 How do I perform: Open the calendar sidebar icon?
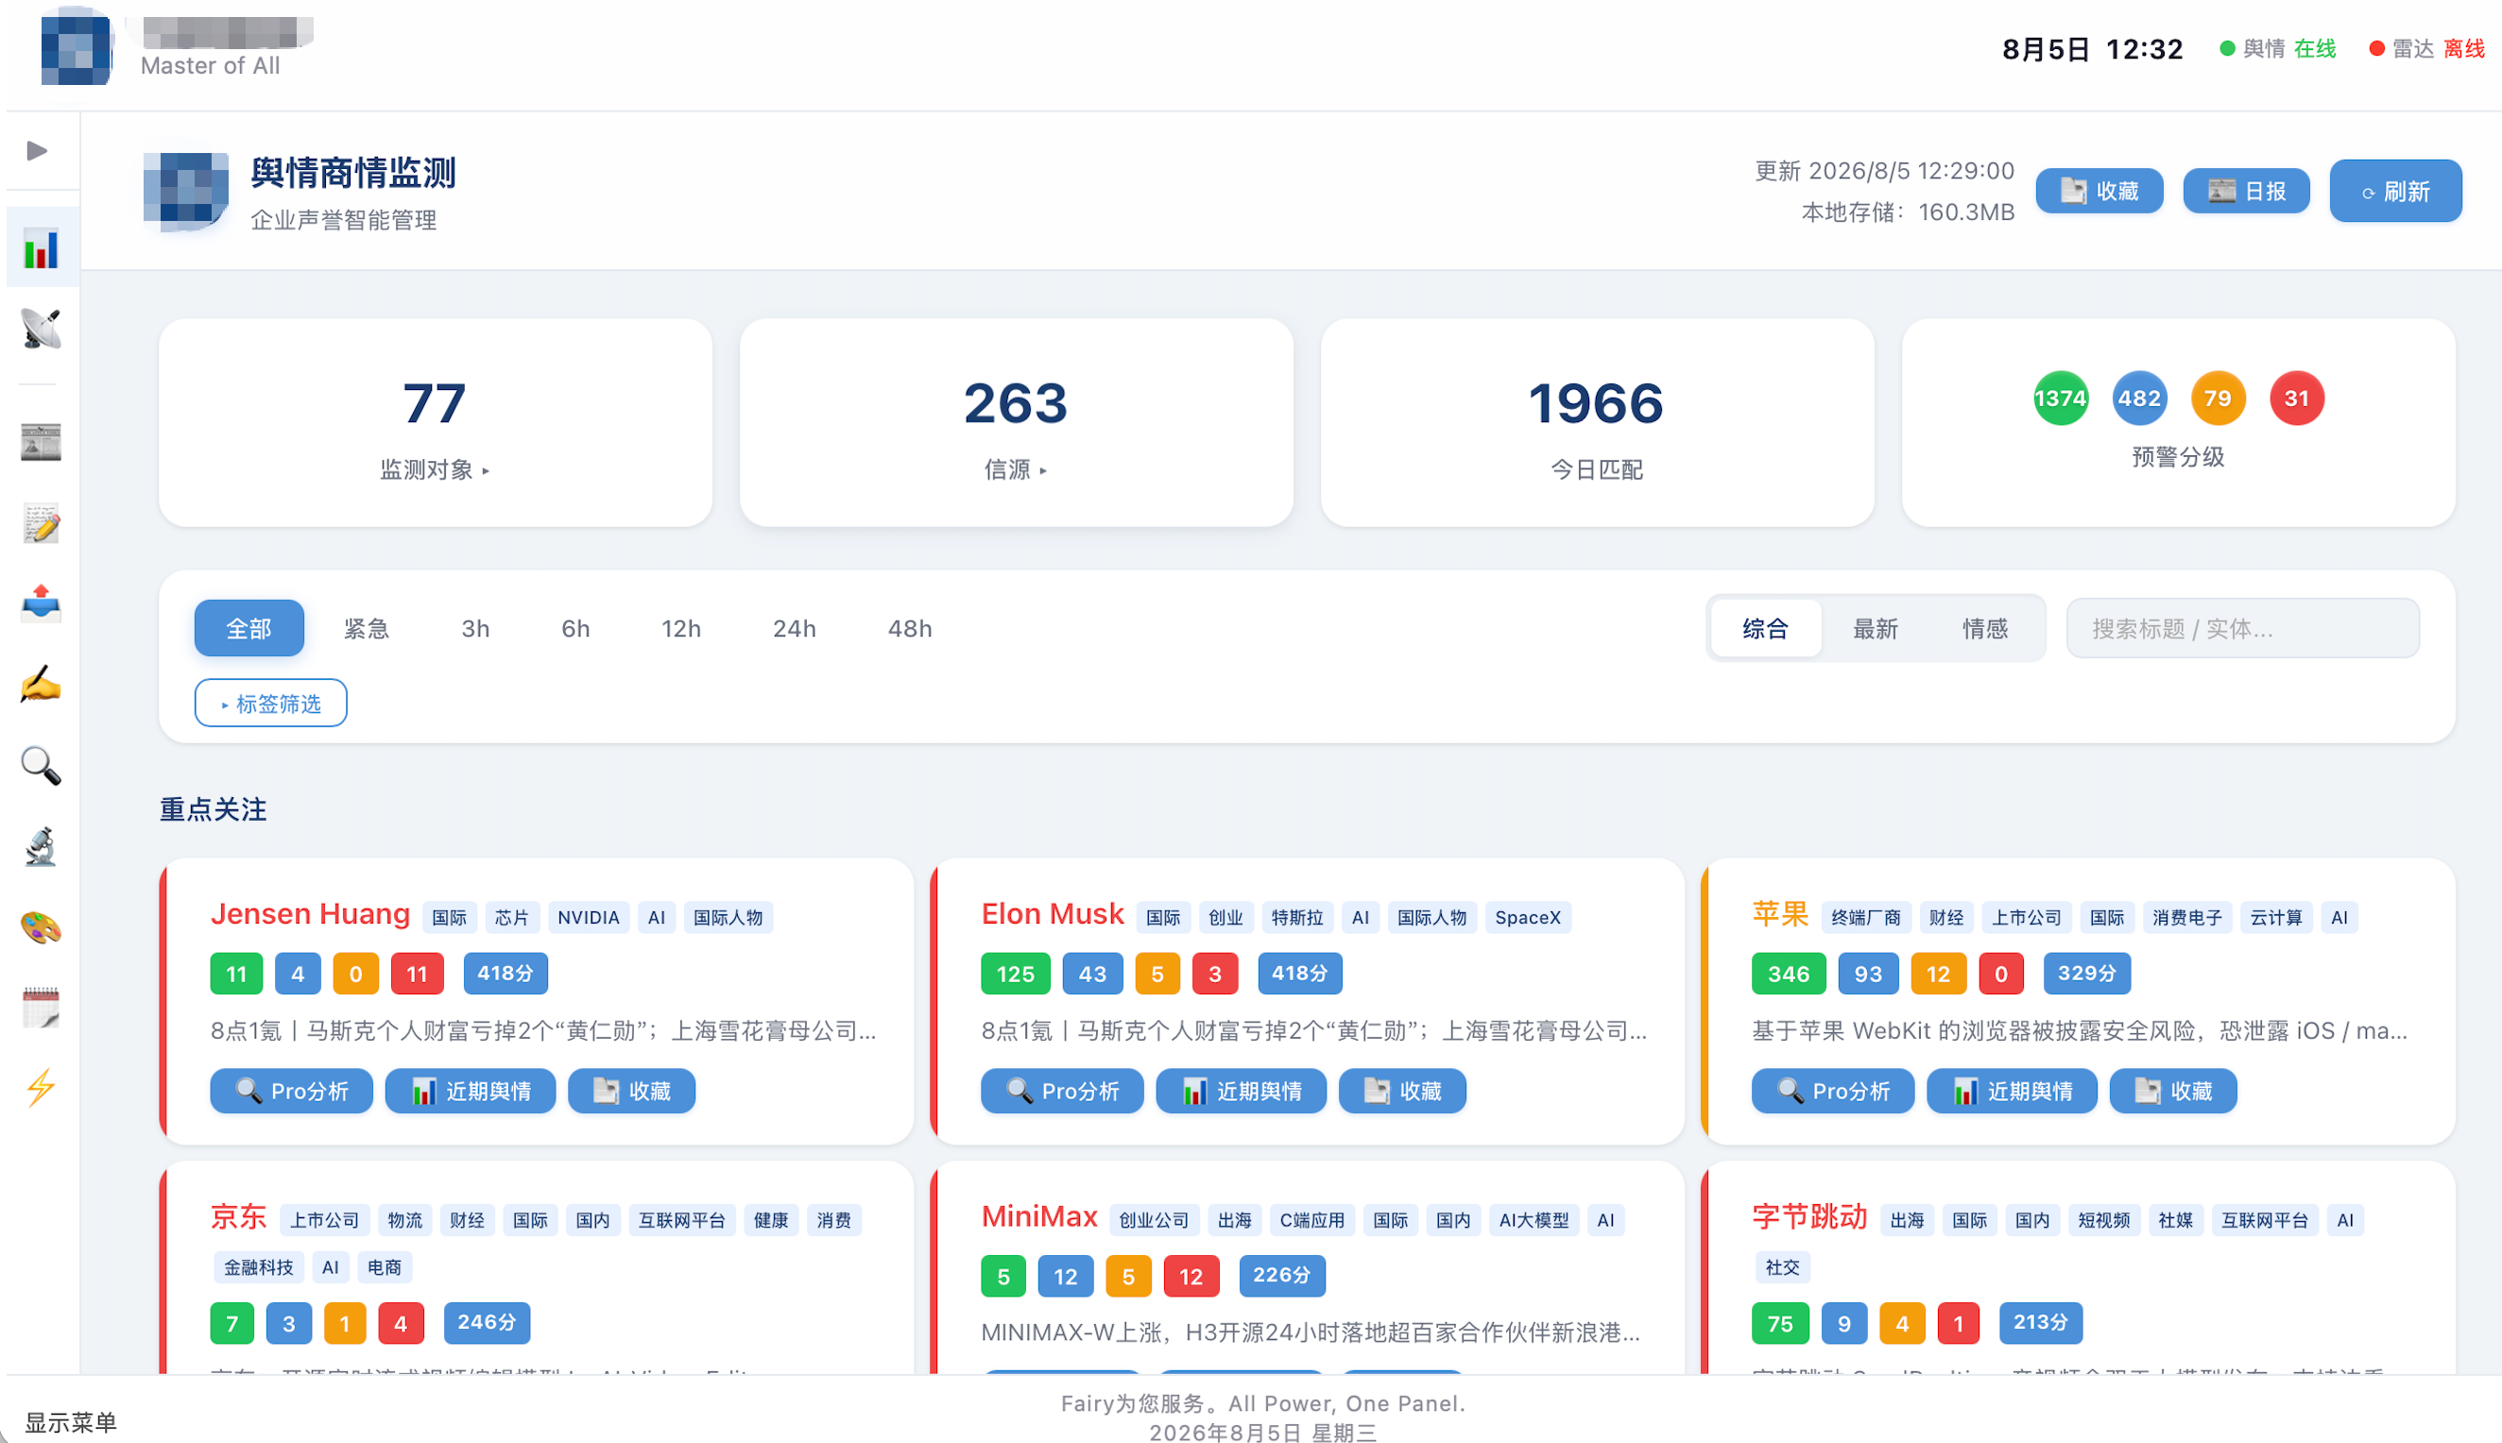41,1008
